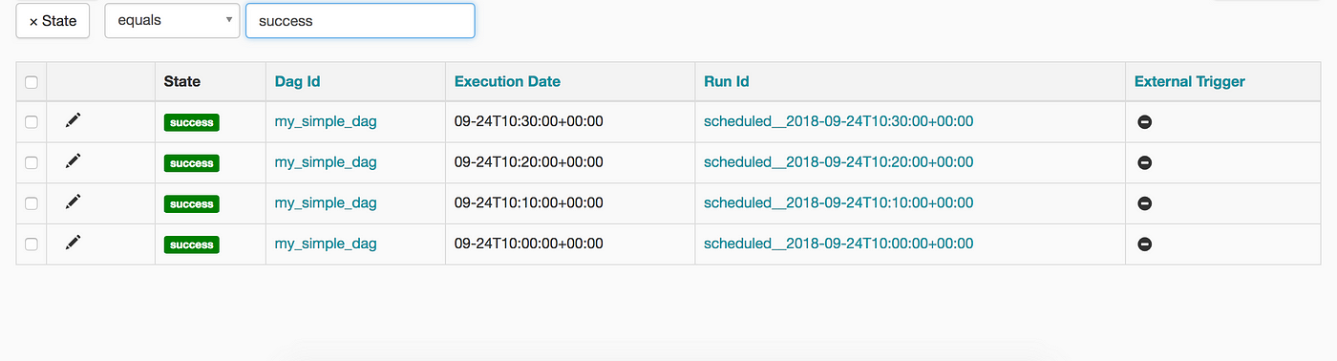Open the 'equals' filter operator dropdown
Viewport: 1337px width, 361px height.
(x=172, y=20)
